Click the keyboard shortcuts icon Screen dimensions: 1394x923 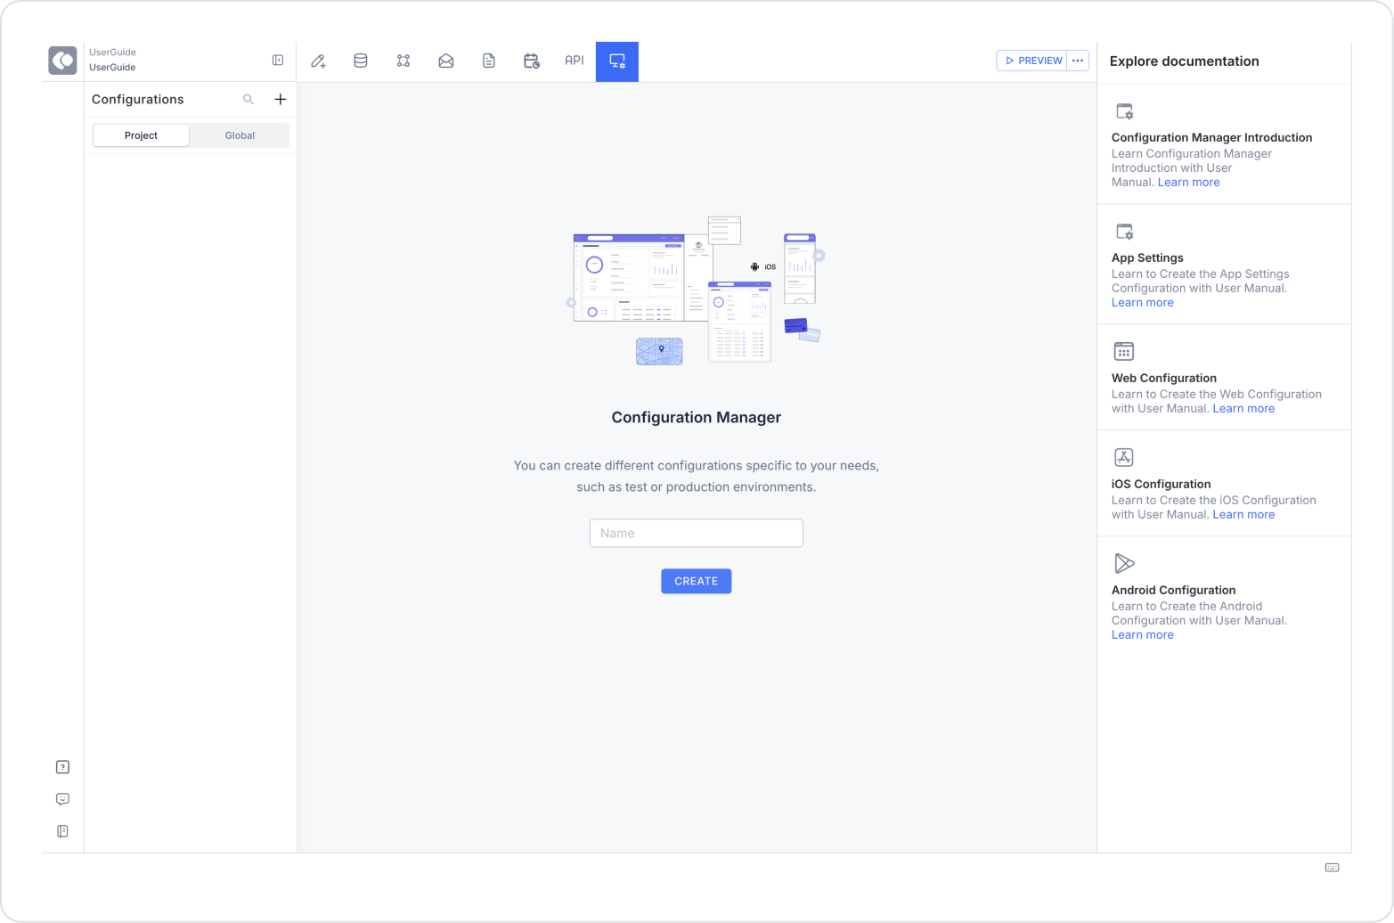click(1333, 868)
